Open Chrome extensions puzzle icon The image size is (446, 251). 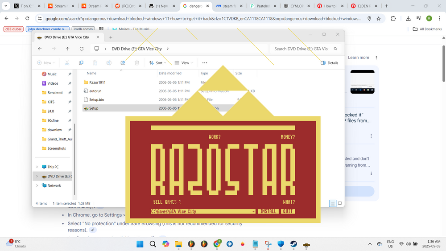pyautogui.click(x=393, y=18)
